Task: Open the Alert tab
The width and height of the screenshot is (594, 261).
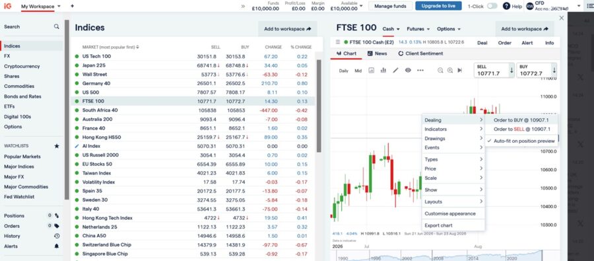Action: [x=527, y=43]
